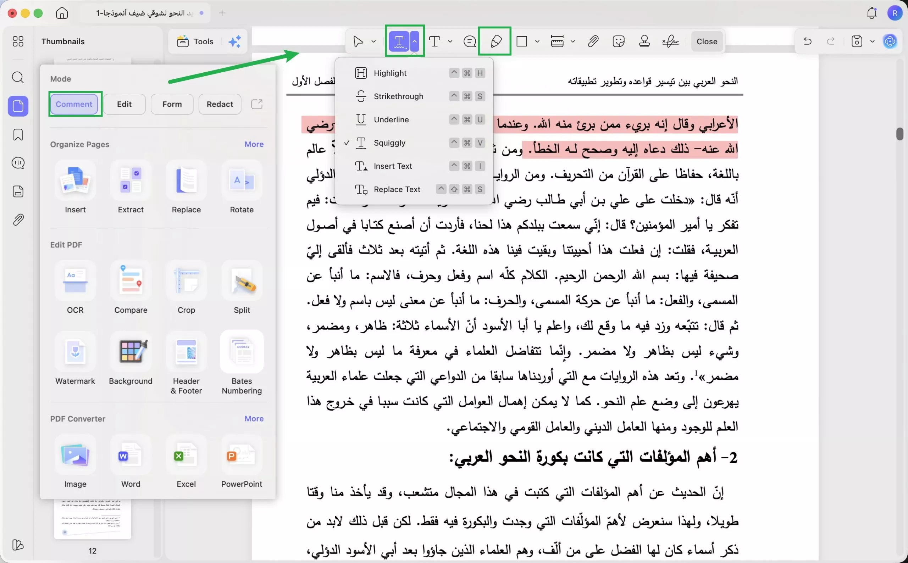Screen dimensions: 908x563
Task: Open the sticker tool
Action: (x=618, y=41)
